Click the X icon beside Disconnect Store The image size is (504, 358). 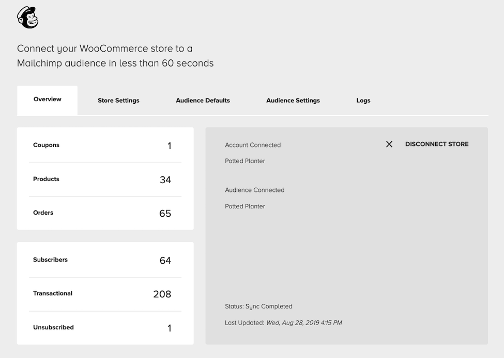389,144
